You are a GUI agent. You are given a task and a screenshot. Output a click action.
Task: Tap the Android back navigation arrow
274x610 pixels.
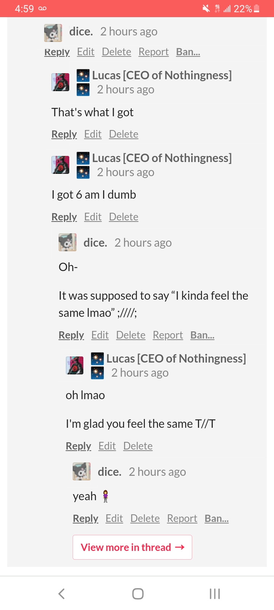click(x=62, y=594)
